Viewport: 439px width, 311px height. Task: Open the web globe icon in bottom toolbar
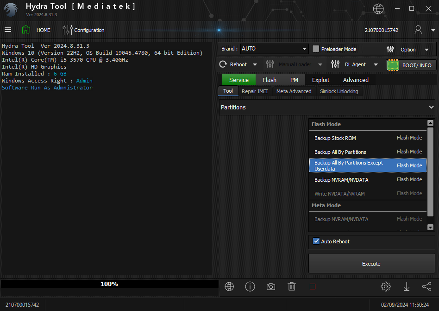click(x=229, y=286)
